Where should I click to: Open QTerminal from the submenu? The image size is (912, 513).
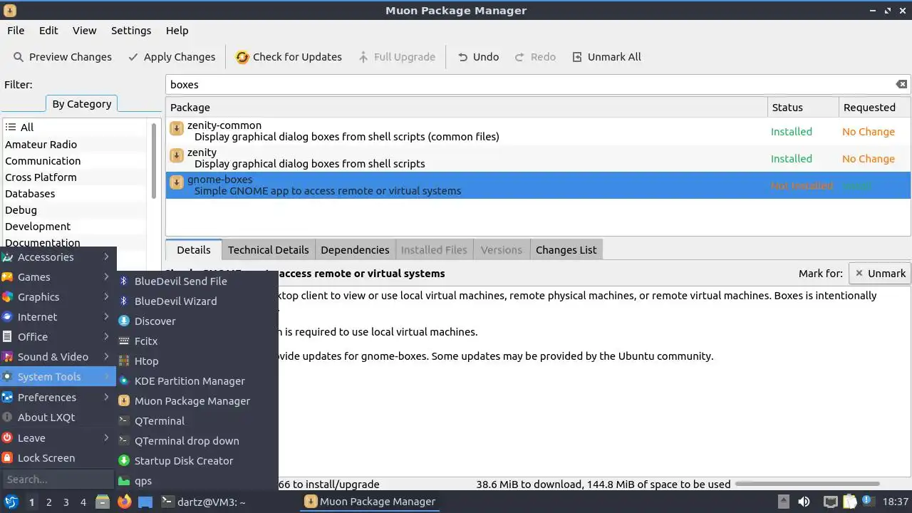(197, 421)
